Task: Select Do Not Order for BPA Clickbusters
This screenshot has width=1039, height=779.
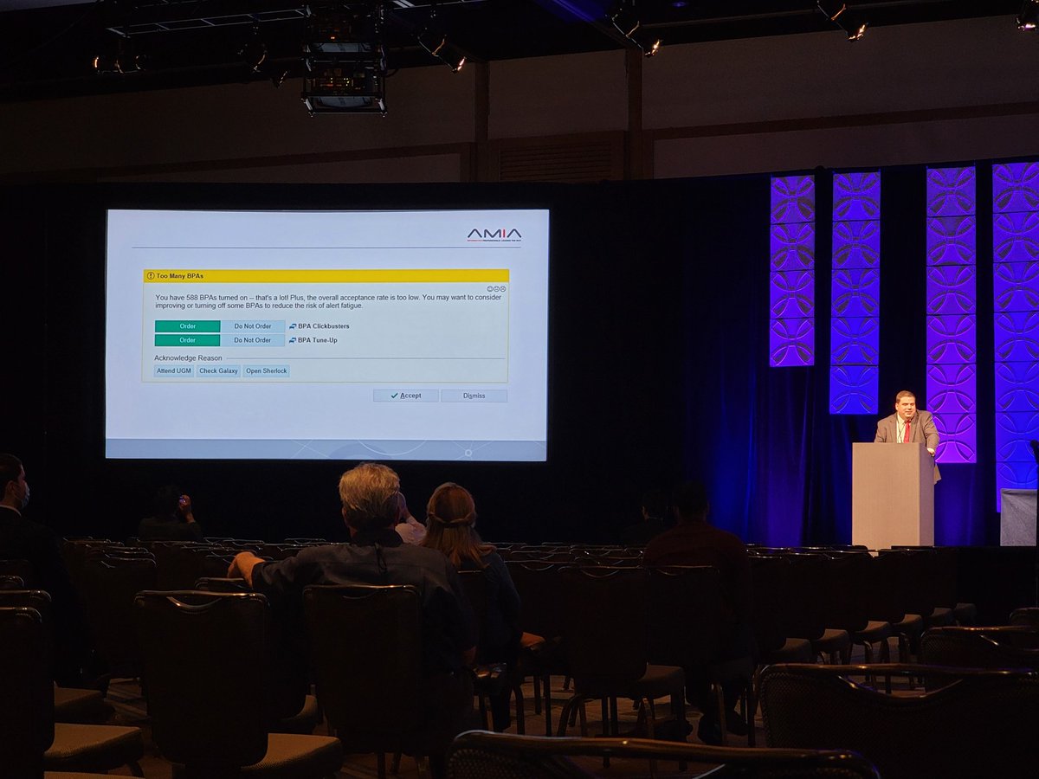Action: point(253,326)
